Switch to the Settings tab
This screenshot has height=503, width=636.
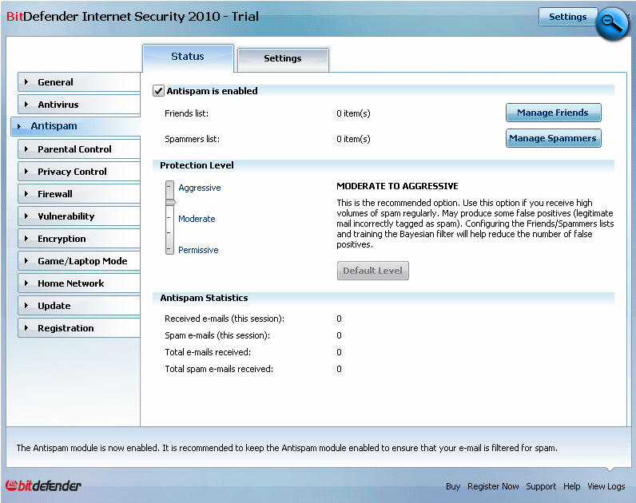[283, 58]
